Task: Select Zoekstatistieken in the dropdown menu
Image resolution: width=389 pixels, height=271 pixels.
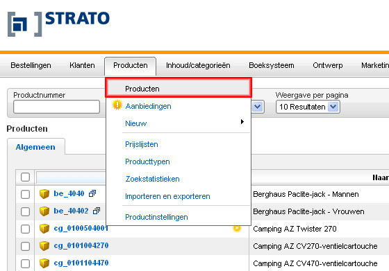Action: click(152, 179)
